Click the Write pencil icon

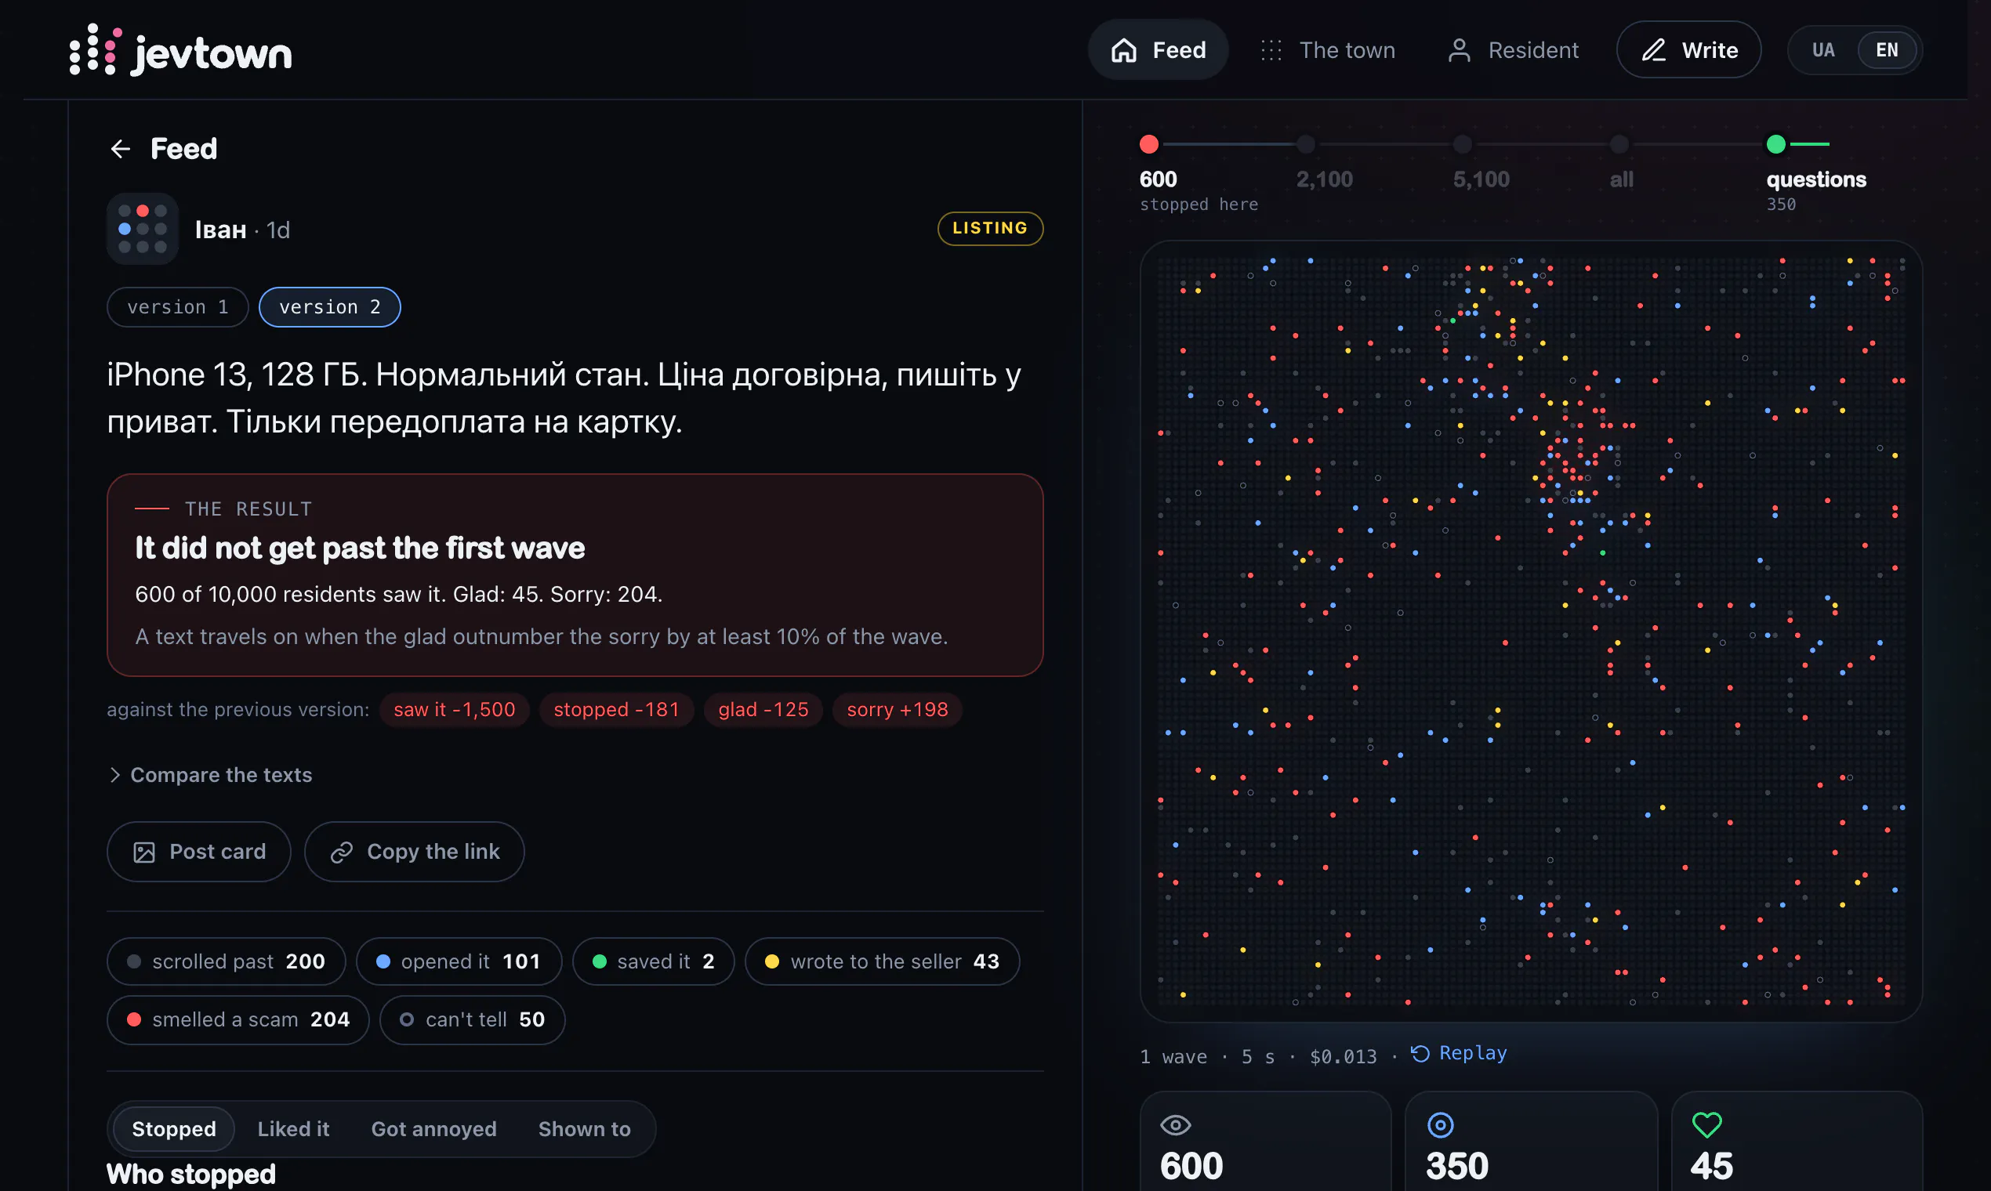click(1653, 50)
